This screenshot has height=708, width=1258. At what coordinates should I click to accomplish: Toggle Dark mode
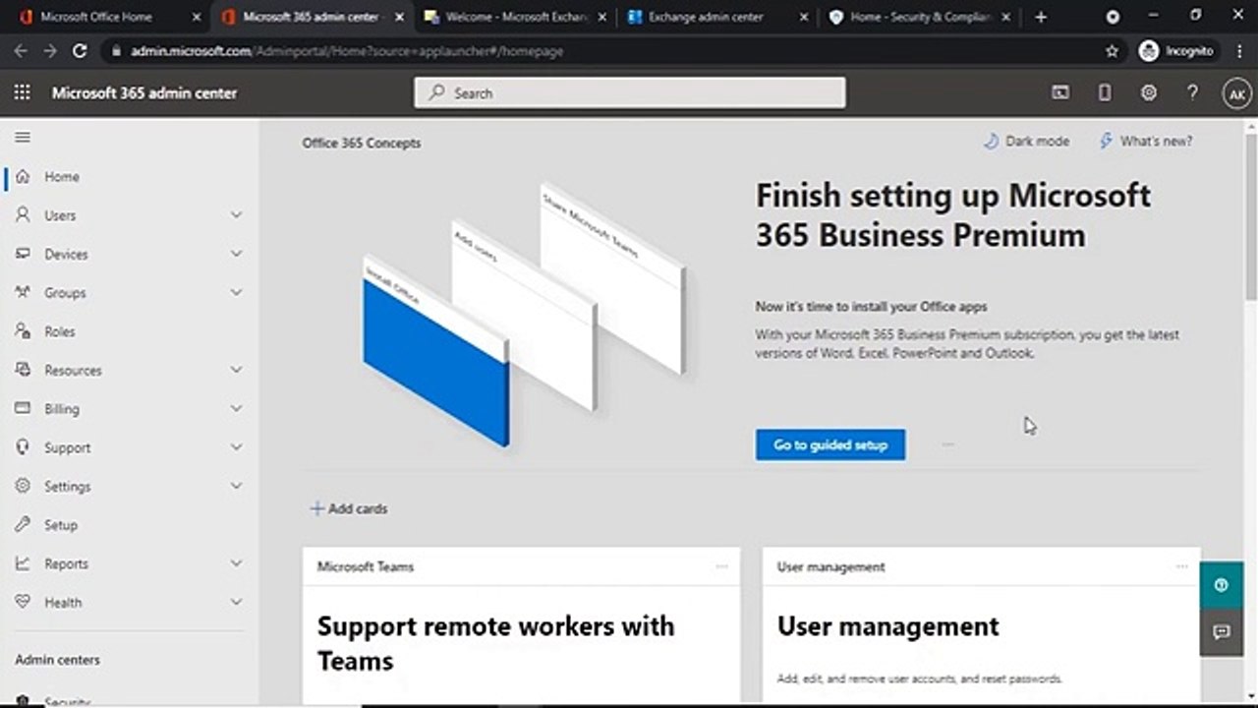(x=1026, y=142)
